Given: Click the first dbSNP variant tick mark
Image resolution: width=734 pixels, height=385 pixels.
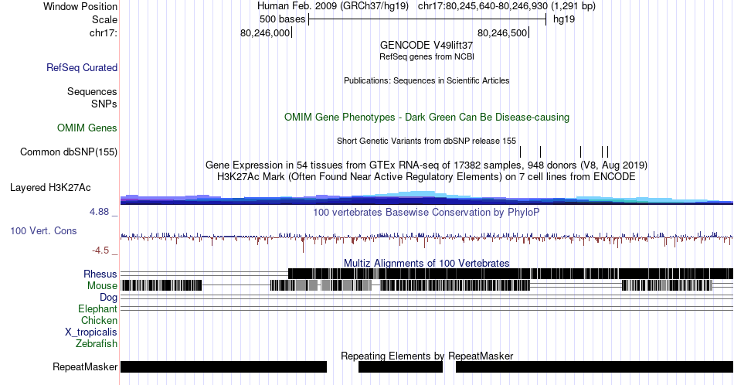Looking at the screenshot, I should point(520,152).
